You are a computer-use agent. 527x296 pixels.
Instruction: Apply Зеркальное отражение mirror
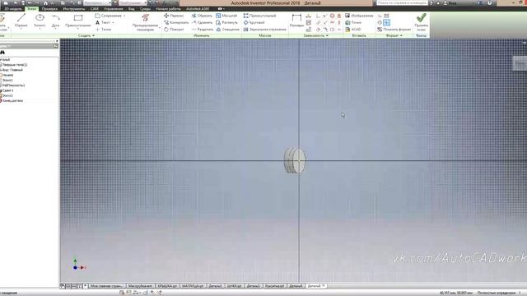[x=265, y=30]
